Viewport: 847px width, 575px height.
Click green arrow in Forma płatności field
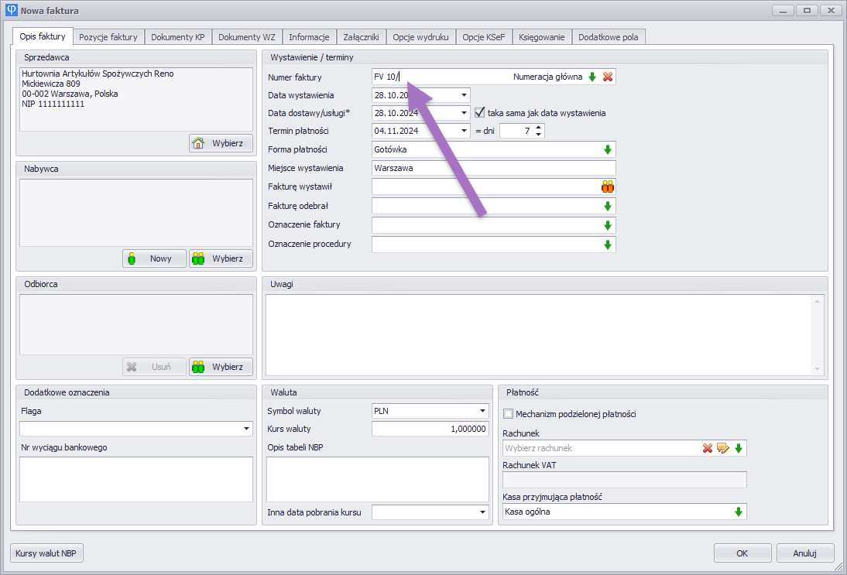(608, 149)
